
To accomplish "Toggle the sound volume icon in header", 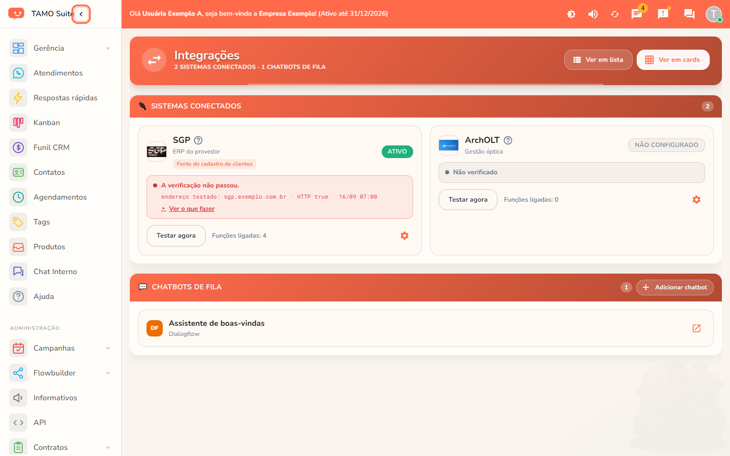I will (x=593, y=14).
